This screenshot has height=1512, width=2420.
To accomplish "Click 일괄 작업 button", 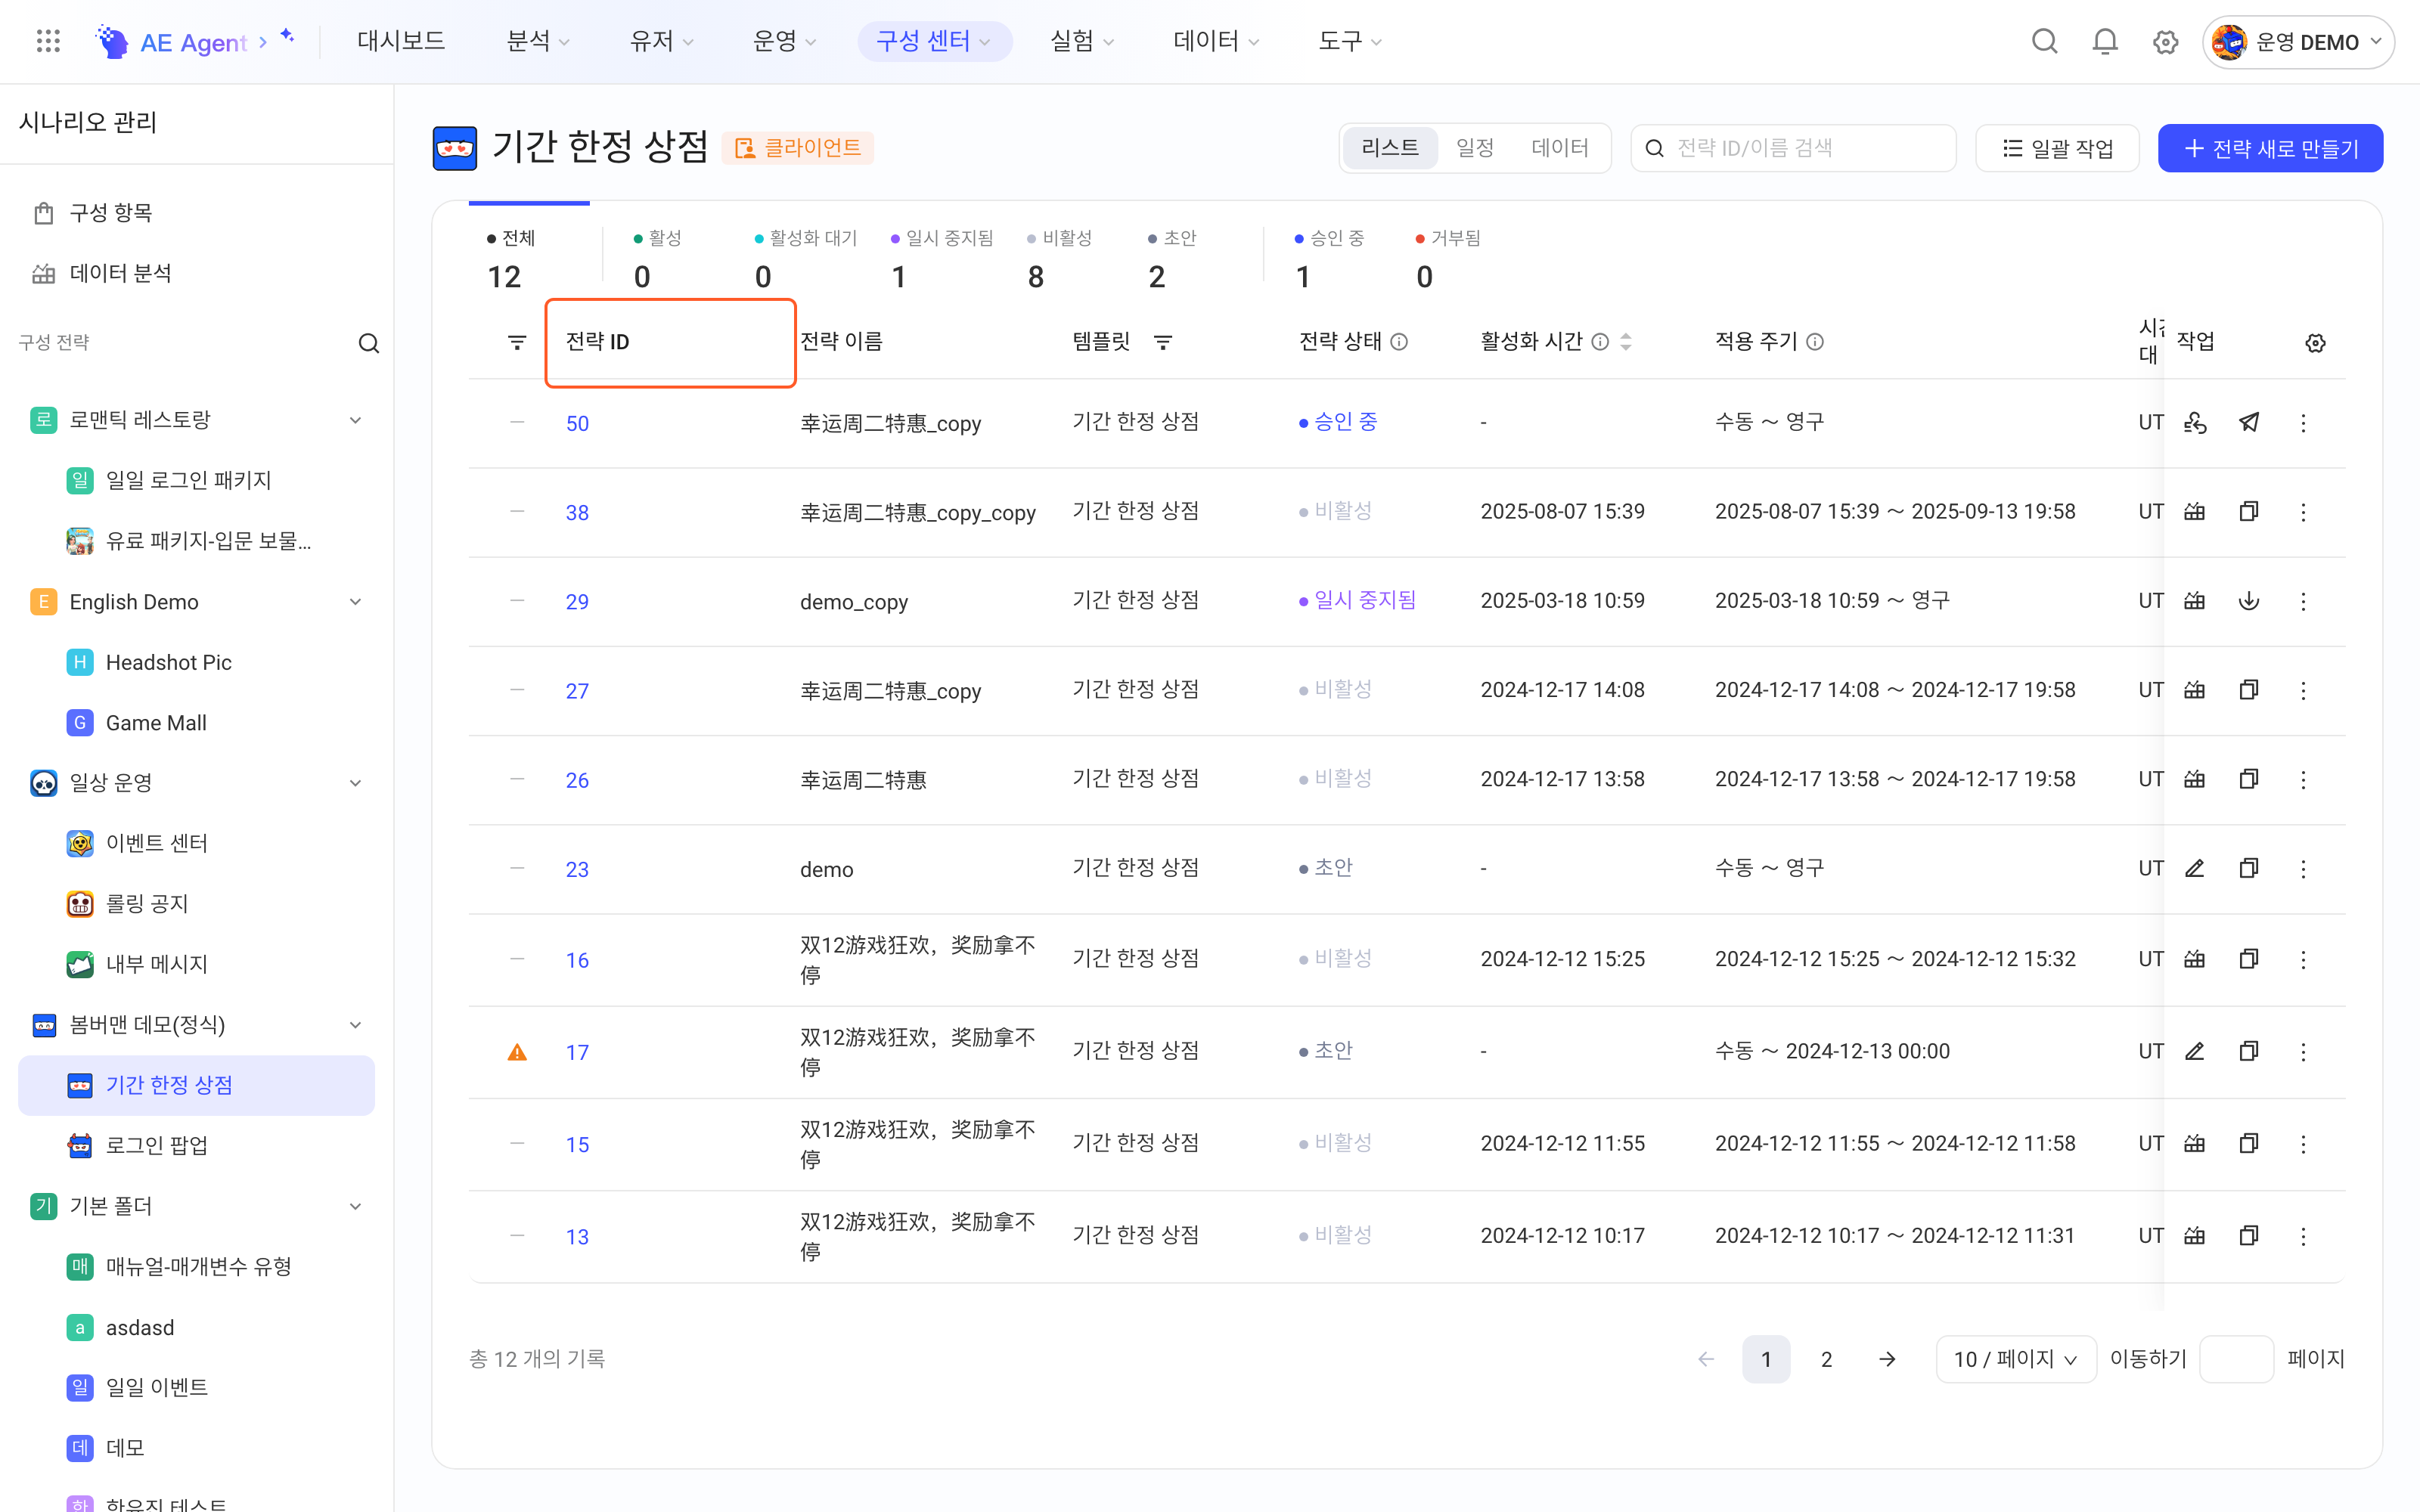I will pos(2057,148).
